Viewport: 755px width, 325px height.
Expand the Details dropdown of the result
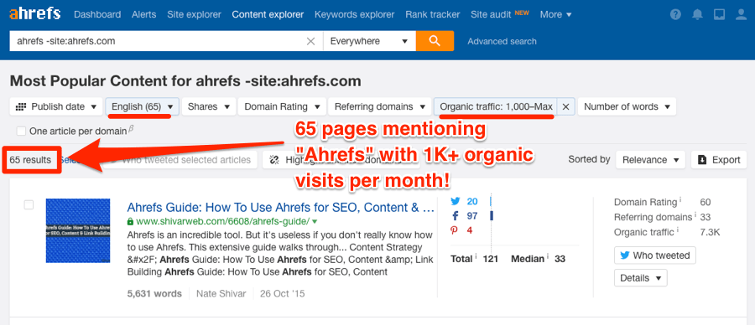pos(640,278)
